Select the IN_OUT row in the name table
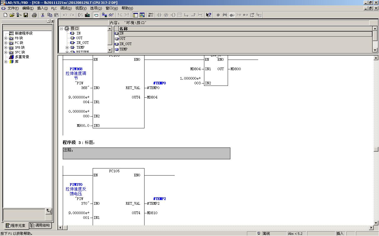This screenshot has height=236, width=379. pos(243,44)
